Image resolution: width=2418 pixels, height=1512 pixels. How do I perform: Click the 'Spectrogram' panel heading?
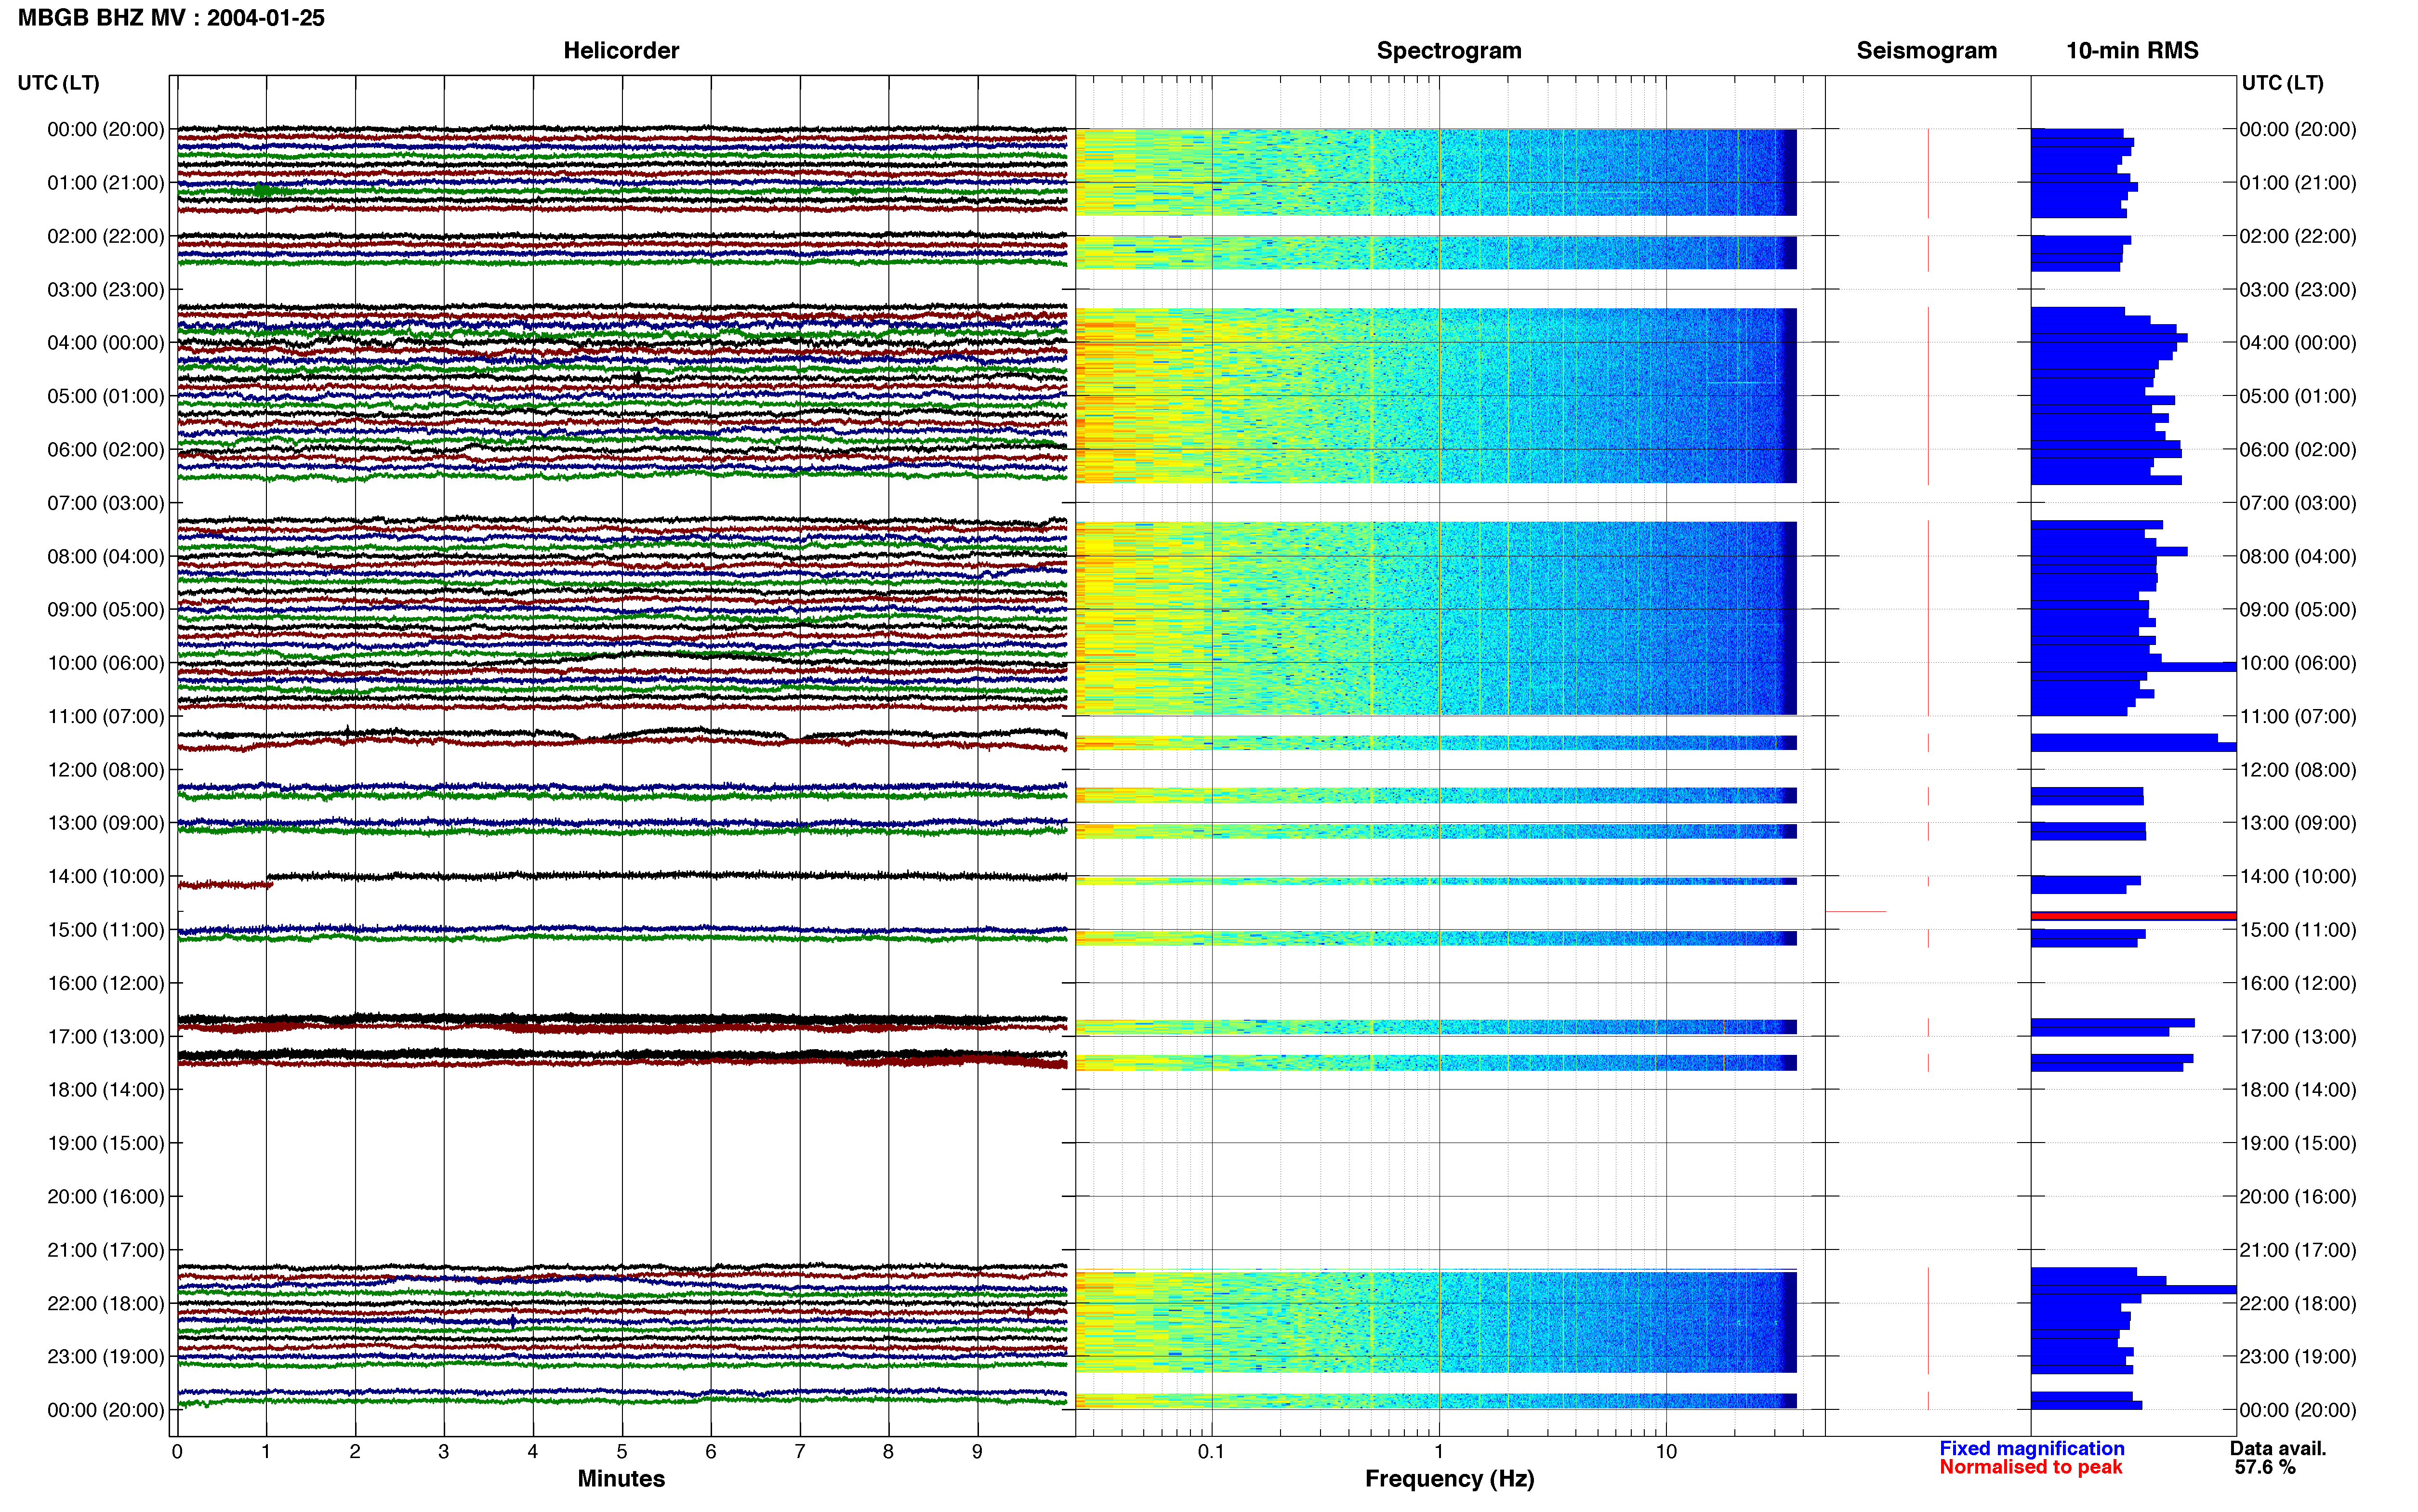pos(1449,50)
